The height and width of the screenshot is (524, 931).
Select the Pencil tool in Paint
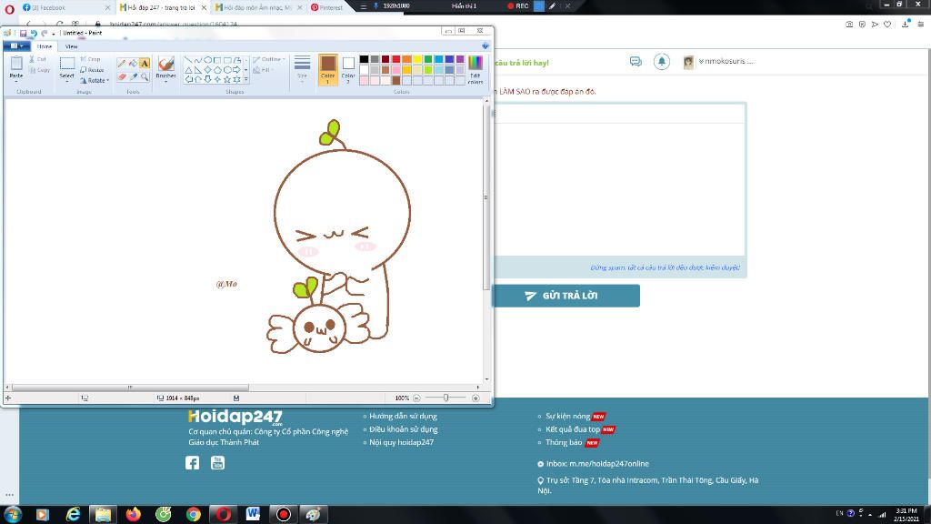tap(122, 63)
